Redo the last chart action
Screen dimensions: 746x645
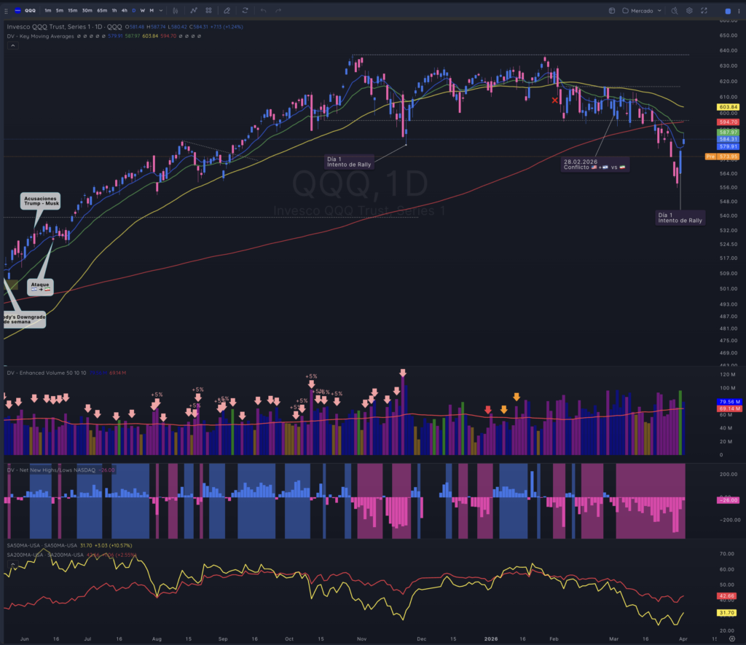(x=278, y=10)
